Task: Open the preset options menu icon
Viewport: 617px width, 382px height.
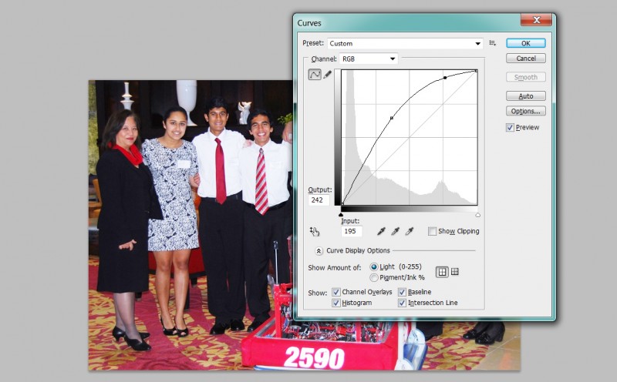Action: [x=493, y=43]
